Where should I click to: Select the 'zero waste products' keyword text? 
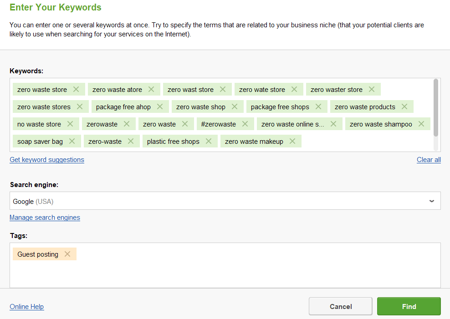tap(365, 107)
